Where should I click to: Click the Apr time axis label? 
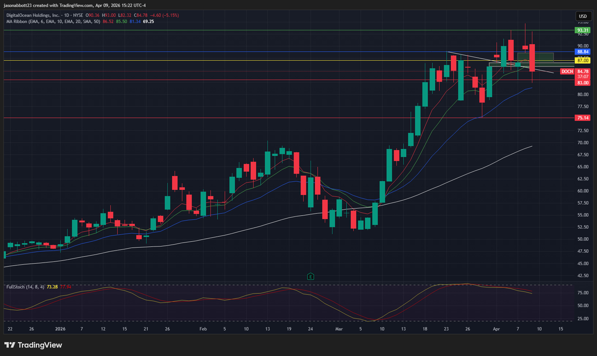point(496,329)
